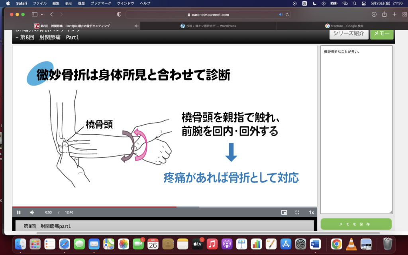Click the シリーズ紹介 button
This screenshot has width=408, height=255.
pos(349,33)
